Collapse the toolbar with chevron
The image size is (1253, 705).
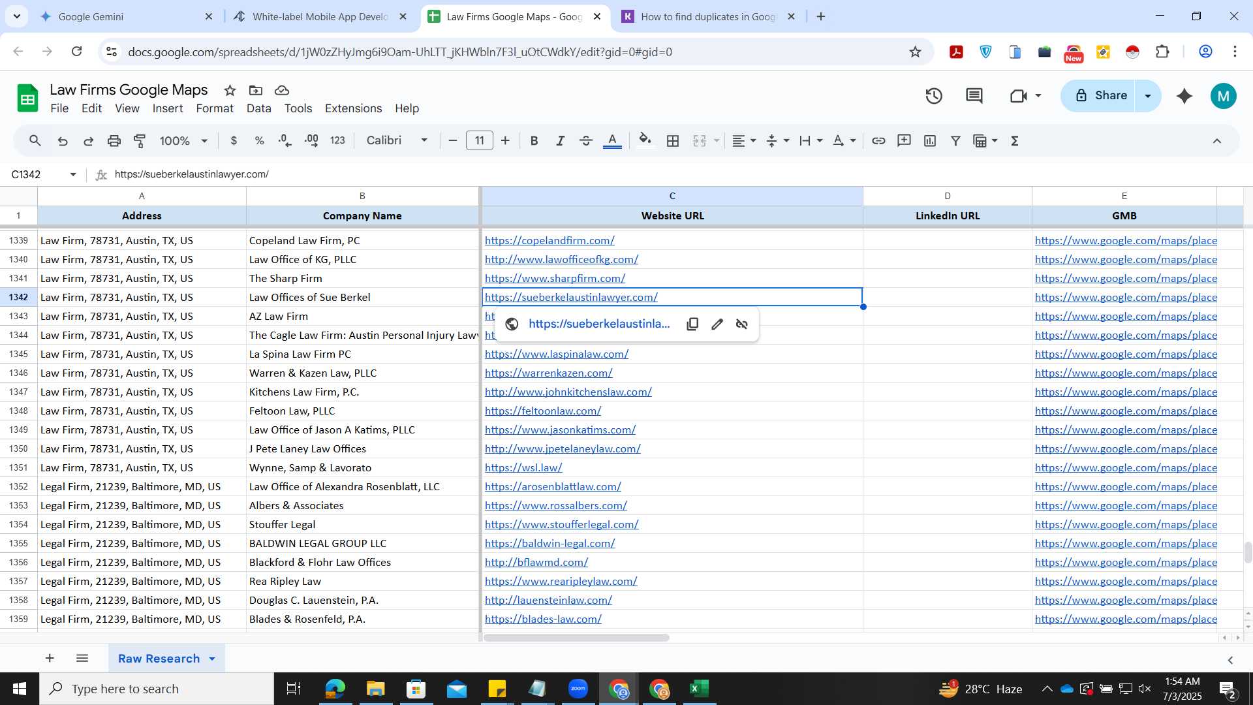tap(1217, 140)
